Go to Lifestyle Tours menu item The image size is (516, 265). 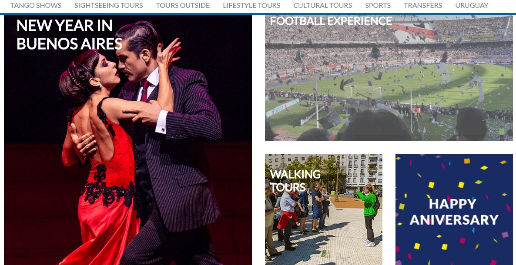(x=251, y=6)
